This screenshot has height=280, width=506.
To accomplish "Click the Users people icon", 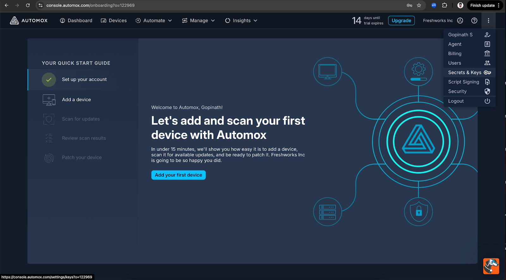I will [487, 63].
